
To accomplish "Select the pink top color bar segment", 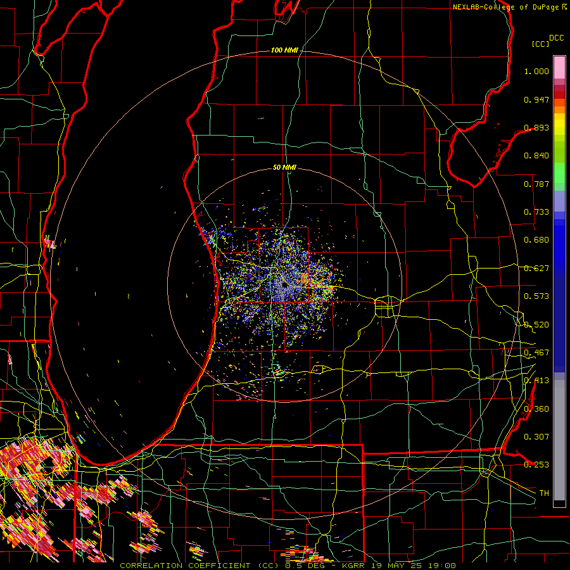I will click(x=559, y=68).
